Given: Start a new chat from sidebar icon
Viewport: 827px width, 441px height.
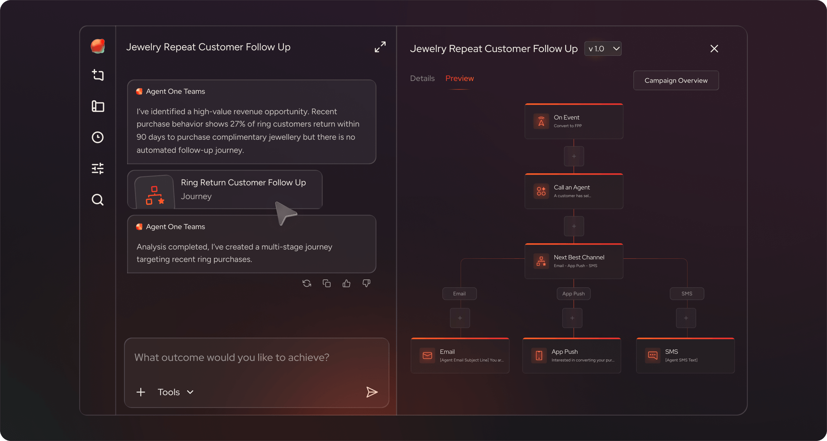Looking at the screenshot, I should [x=98, y=75].
